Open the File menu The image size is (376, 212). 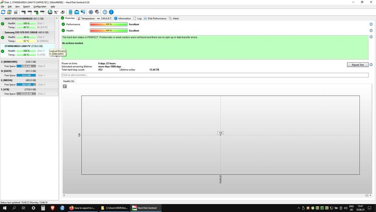click(3, 6)
